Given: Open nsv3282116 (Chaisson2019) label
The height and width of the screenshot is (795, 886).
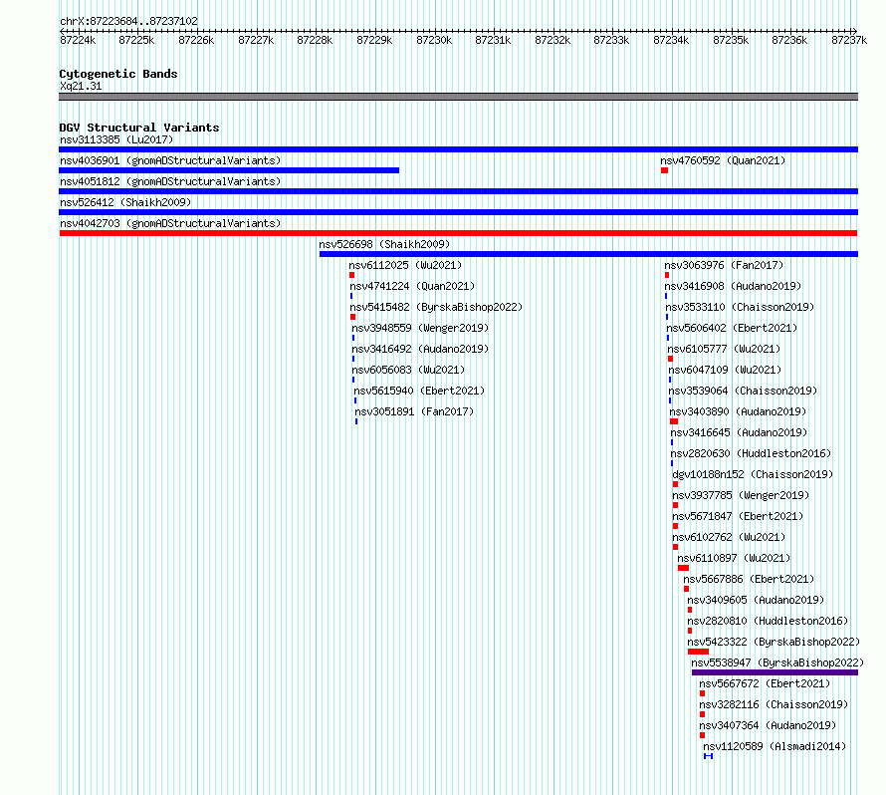Looking at the screenshot, I should pos(775,704).
